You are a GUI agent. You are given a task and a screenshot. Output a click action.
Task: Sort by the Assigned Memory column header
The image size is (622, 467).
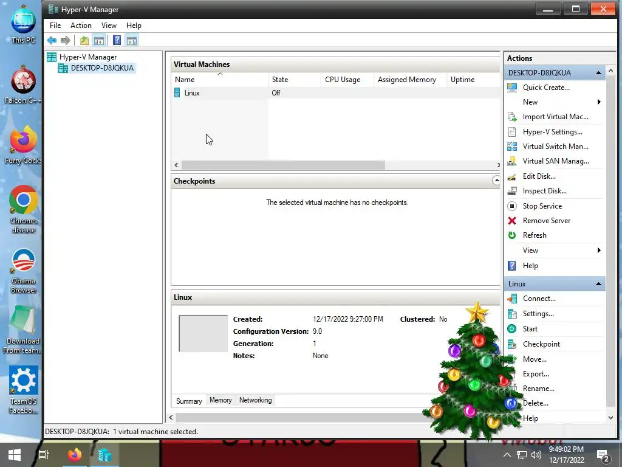point(410,80)
